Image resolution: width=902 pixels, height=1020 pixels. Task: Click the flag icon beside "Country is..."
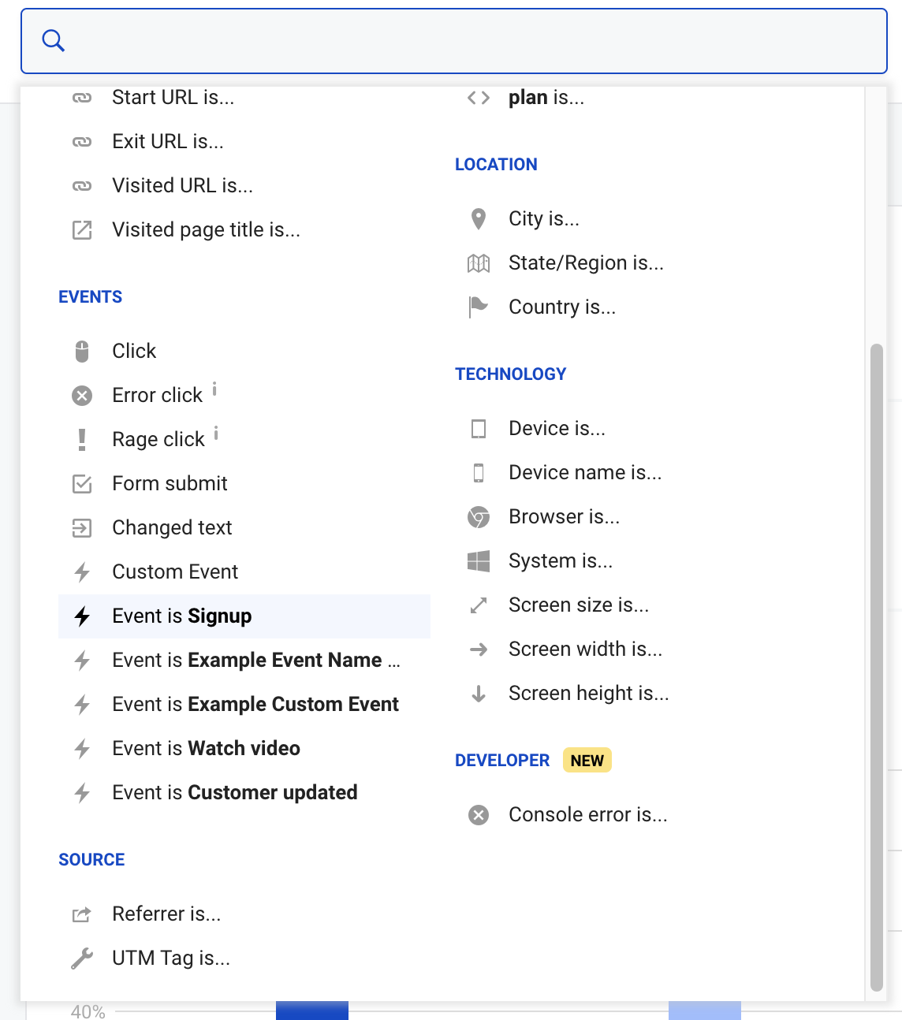478,307
